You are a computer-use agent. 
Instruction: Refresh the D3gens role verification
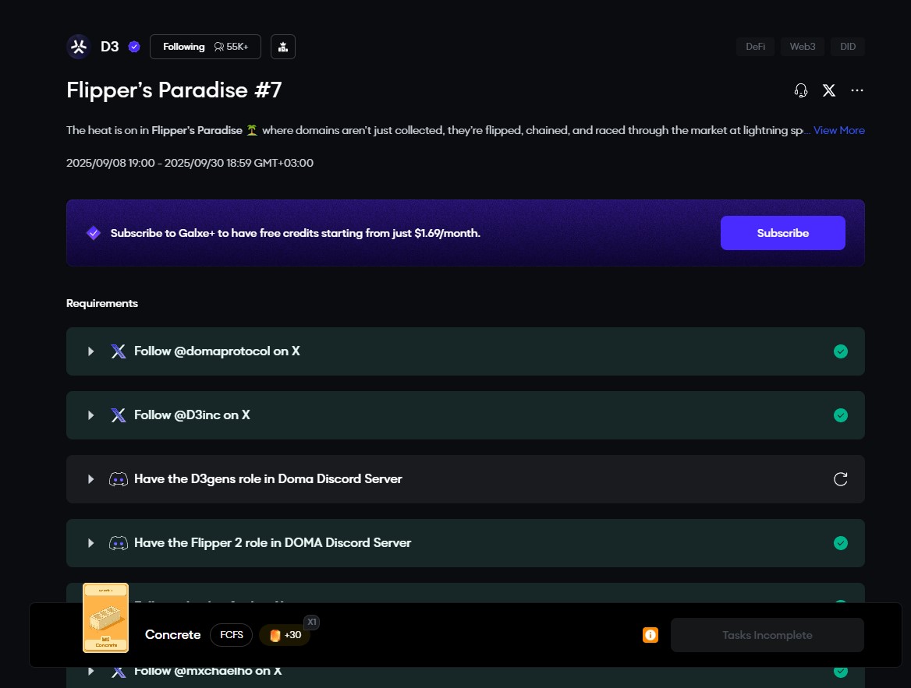840,479
